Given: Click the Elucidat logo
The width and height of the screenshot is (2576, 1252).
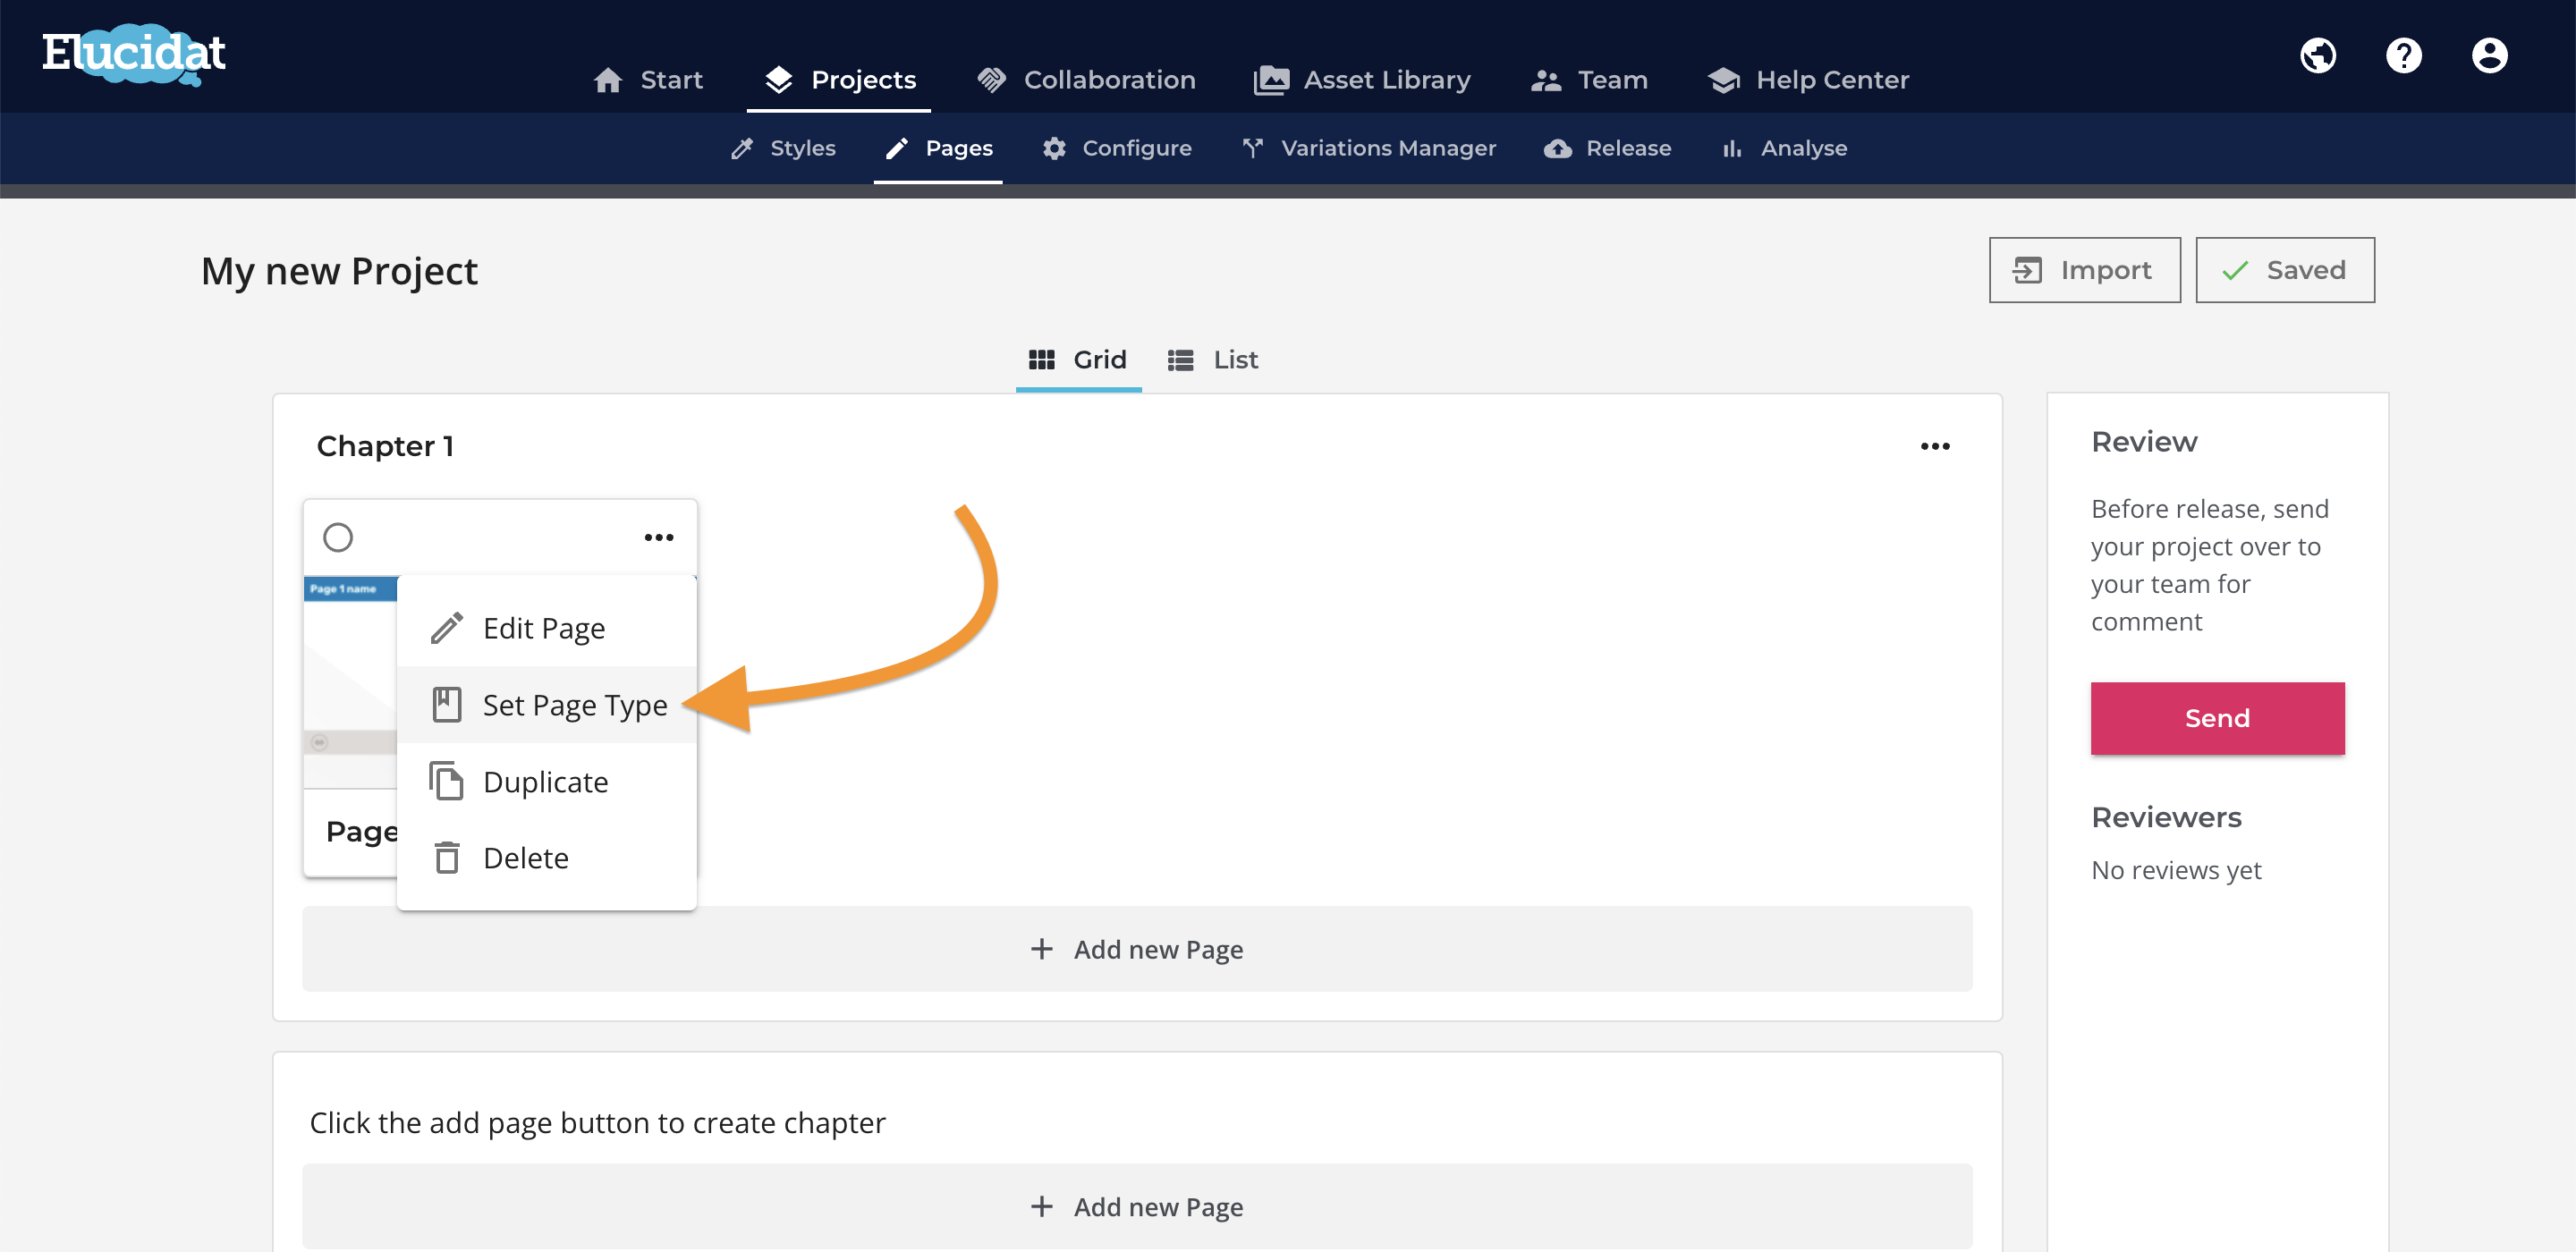Looking at the screenshot, I should pyautogui.click(x=133, y=54).
